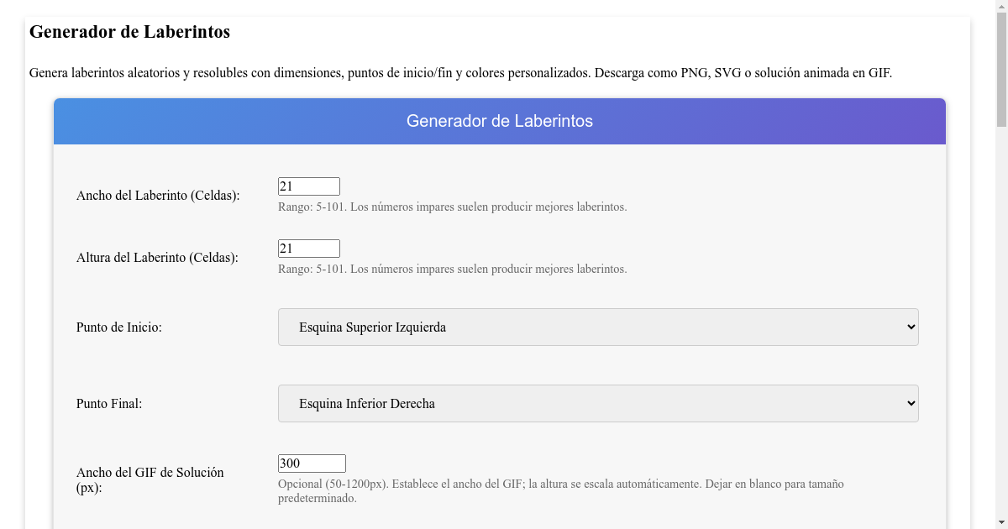1008x529 pixels.
Task: Click the blue Generador de Laberintos banner
Action: pyautogui.click(x=499, y=121)
